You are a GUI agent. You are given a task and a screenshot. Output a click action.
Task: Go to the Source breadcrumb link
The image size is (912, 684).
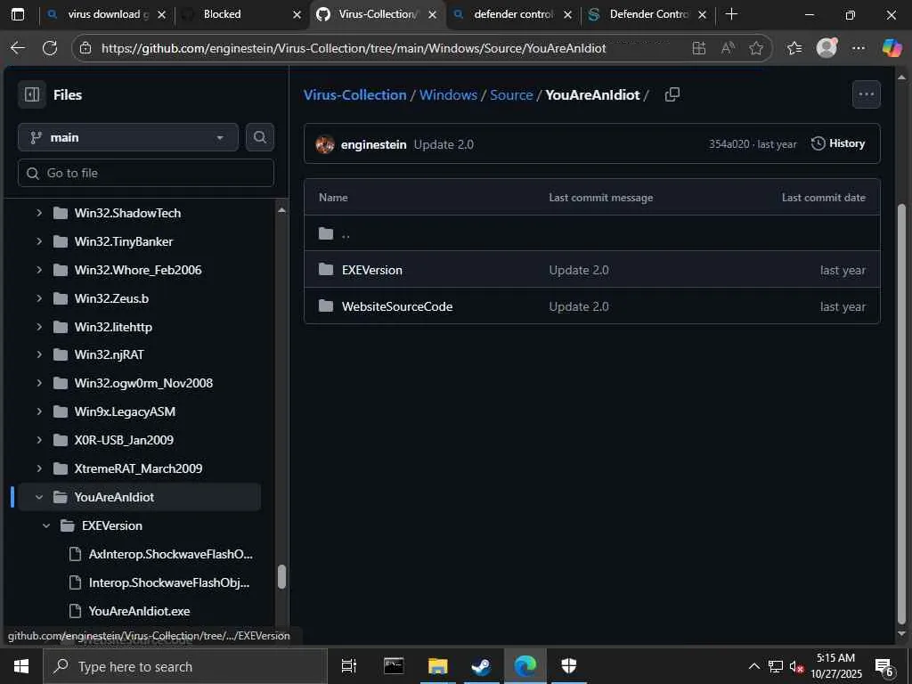(511, 94)
